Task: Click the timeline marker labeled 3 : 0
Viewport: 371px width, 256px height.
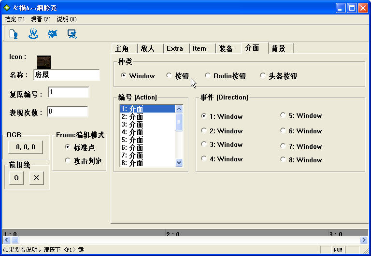Action: tap(336, 234)
